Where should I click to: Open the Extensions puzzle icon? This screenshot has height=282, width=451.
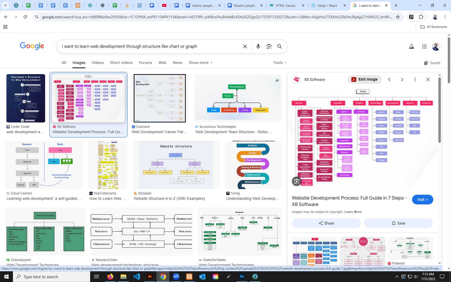pos(421,17)
